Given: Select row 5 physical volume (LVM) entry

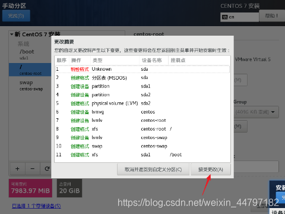Looking at the screenshot, I should point(142,103).
